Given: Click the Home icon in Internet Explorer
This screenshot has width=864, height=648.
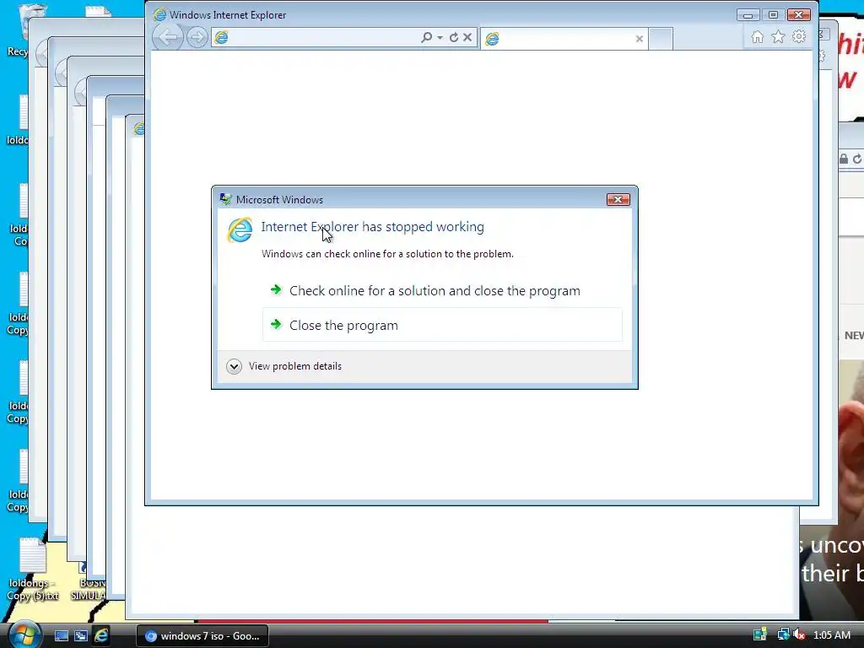Looking at the screenshot, I should [x=758, y=37].
